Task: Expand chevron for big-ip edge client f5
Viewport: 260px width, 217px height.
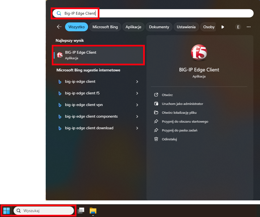Action: coord(137,93)
